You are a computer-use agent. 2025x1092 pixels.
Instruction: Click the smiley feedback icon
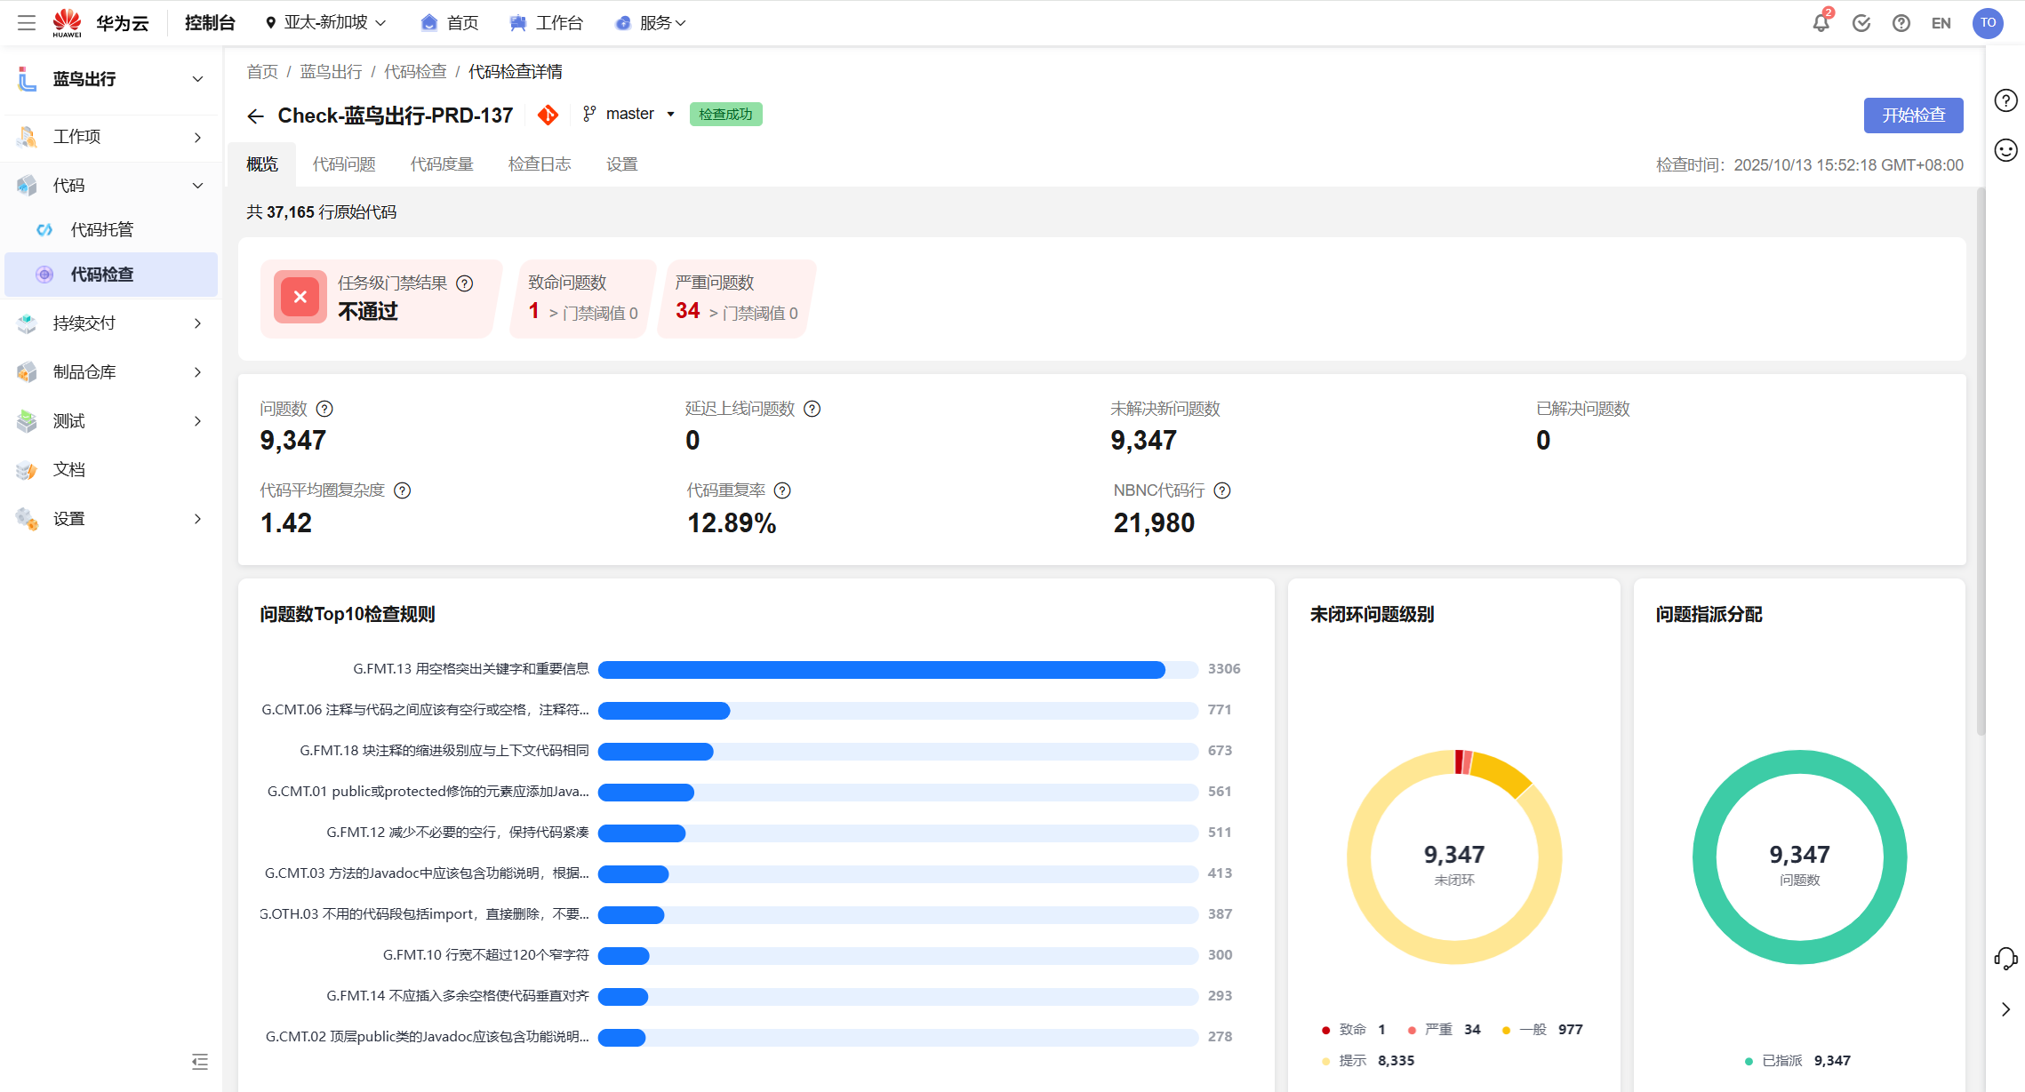tap(2005, 150)
